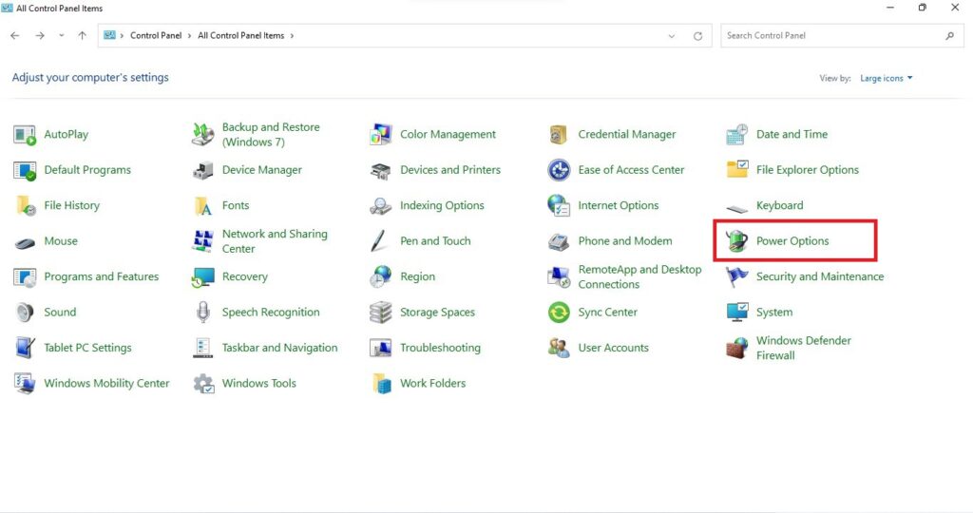Go back using the Back arrow

click(15, 36)
